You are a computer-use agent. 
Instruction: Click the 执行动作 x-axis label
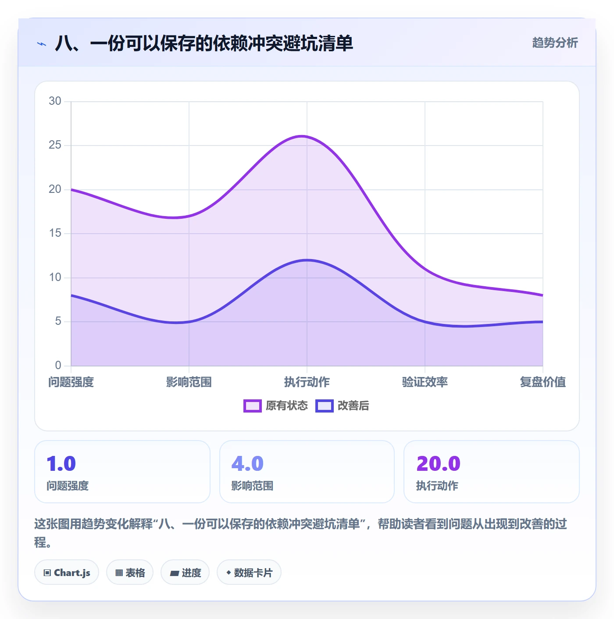[307, 382]
